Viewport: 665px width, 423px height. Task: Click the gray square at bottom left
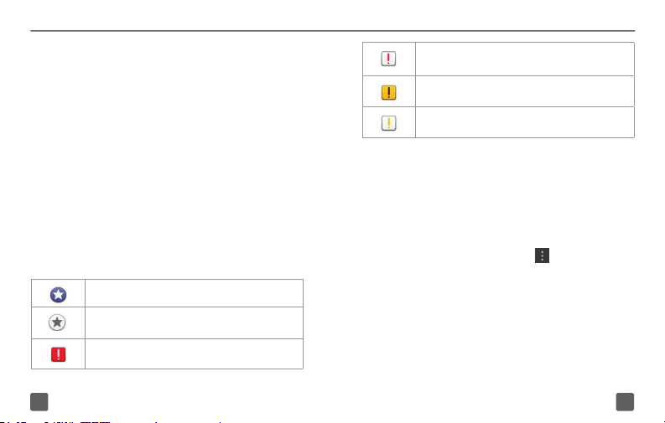(39, 402)
